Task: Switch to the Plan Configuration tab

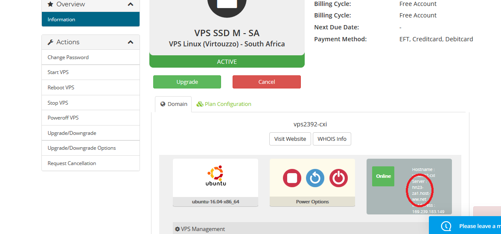Action: point(224,104)
